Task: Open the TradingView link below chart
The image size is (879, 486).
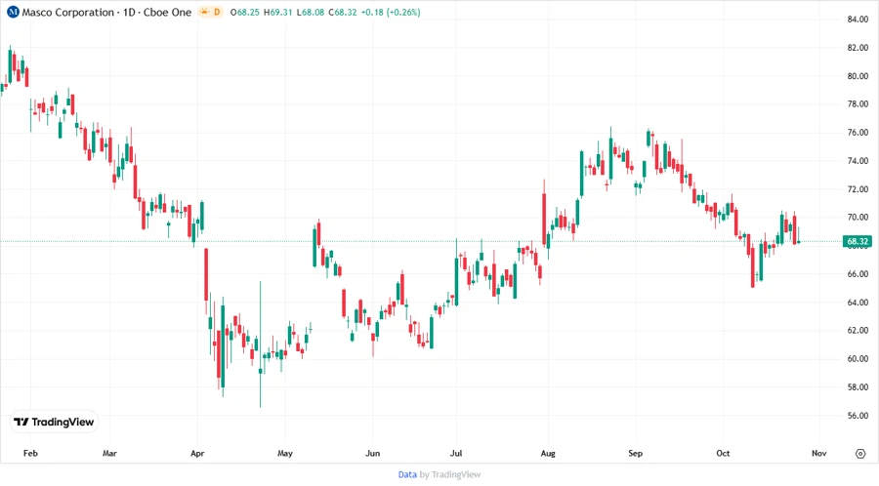Action: tap(456, 474)
